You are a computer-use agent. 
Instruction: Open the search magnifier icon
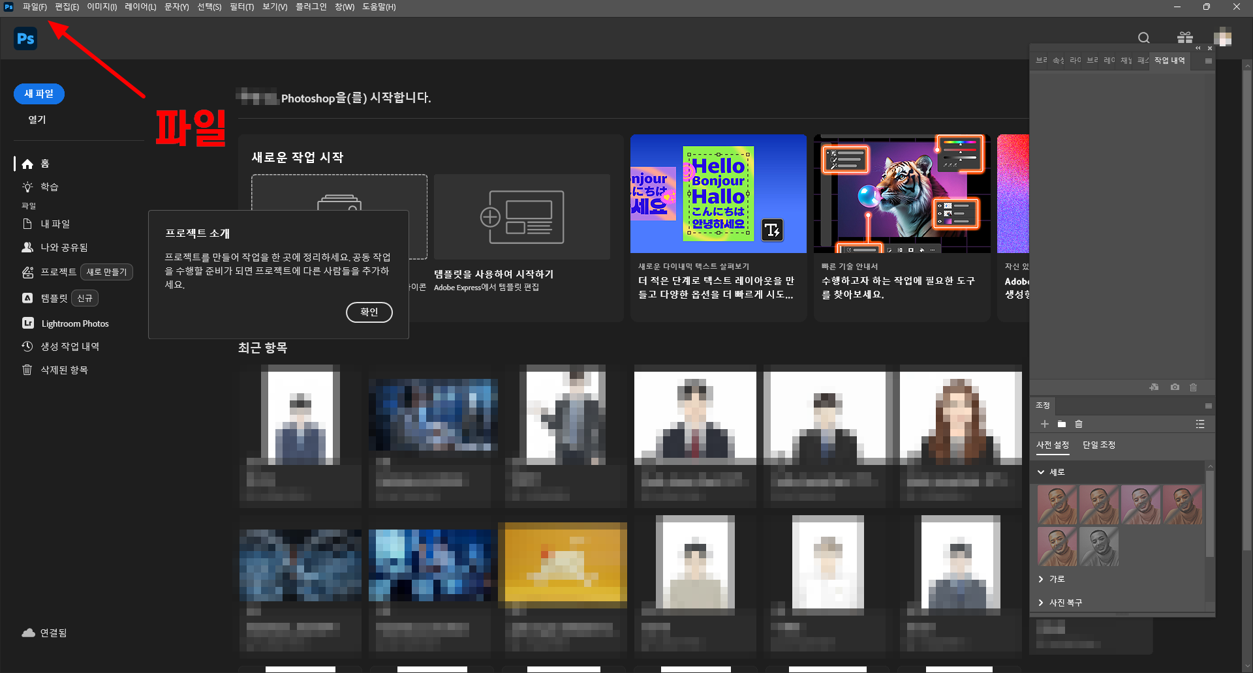tap(1143, 38)
